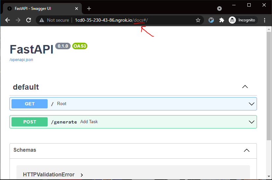Click the browser forward arrow

18,20
